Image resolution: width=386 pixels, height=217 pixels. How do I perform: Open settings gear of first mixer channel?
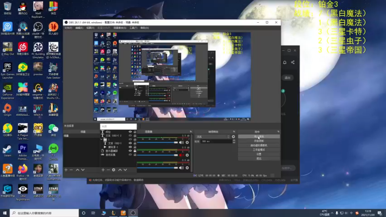187,142
